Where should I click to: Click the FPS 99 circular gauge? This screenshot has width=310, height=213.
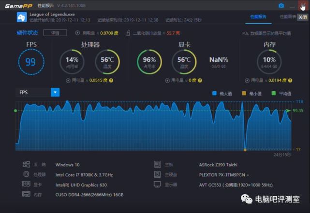point(31,62)
